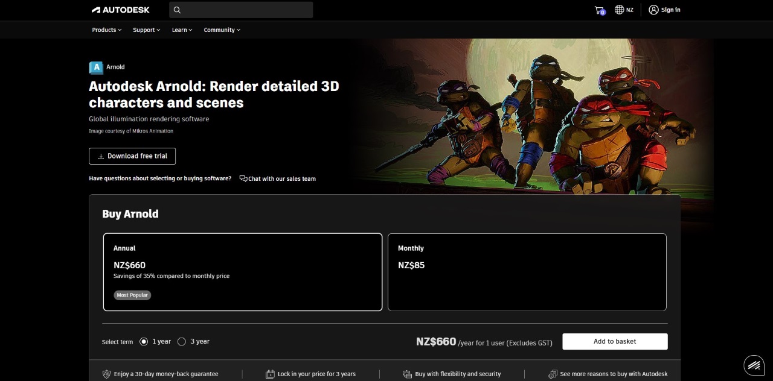This screenshot has height=381, width=773.
Task: Click the NZ$660 /year total price text
Action: pos(484,342)
